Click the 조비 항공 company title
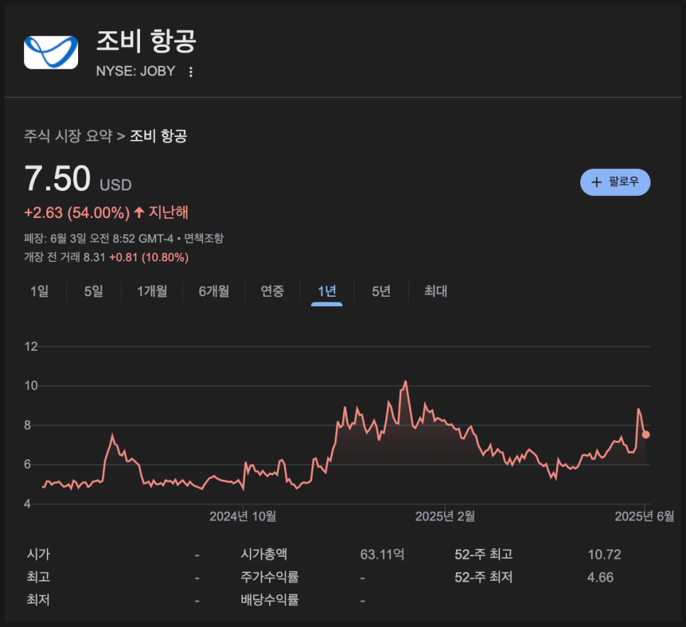The width and height of the screenshot is (686, 627). pos(146,41)
